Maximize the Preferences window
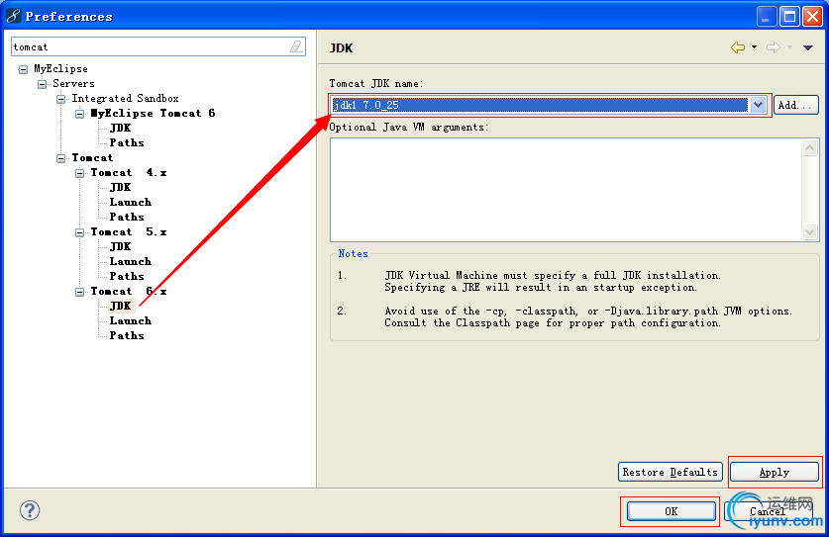The height and width of the screenshot is (537, 829). tap(789, 17)
